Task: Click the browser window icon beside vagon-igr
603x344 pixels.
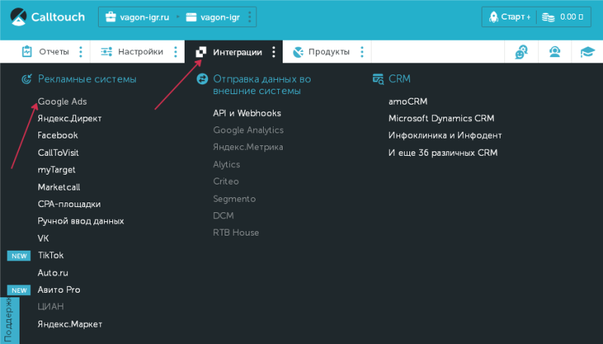Action: click(191, 17)
